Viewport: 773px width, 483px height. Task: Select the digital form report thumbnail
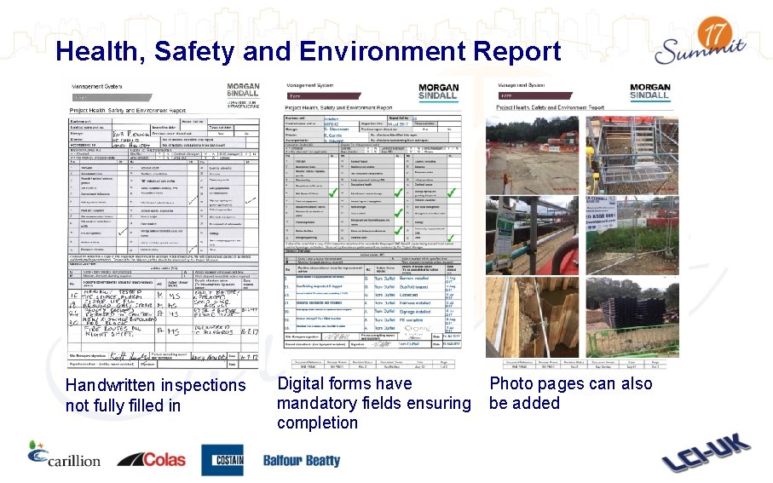372,225
